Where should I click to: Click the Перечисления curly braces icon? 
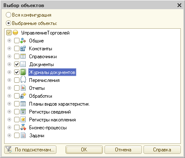(23, 80)
